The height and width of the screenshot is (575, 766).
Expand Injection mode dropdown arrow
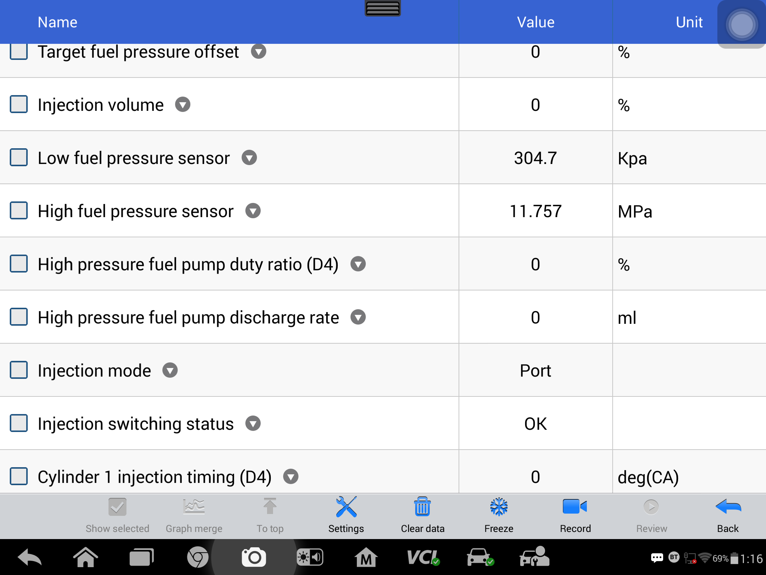[x=170, y=370]
